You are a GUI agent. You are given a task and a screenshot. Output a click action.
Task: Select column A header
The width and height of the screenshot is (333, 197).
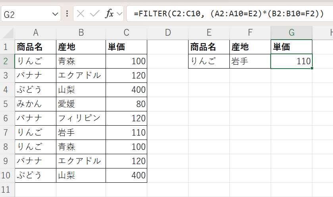[x=35, y=33]
